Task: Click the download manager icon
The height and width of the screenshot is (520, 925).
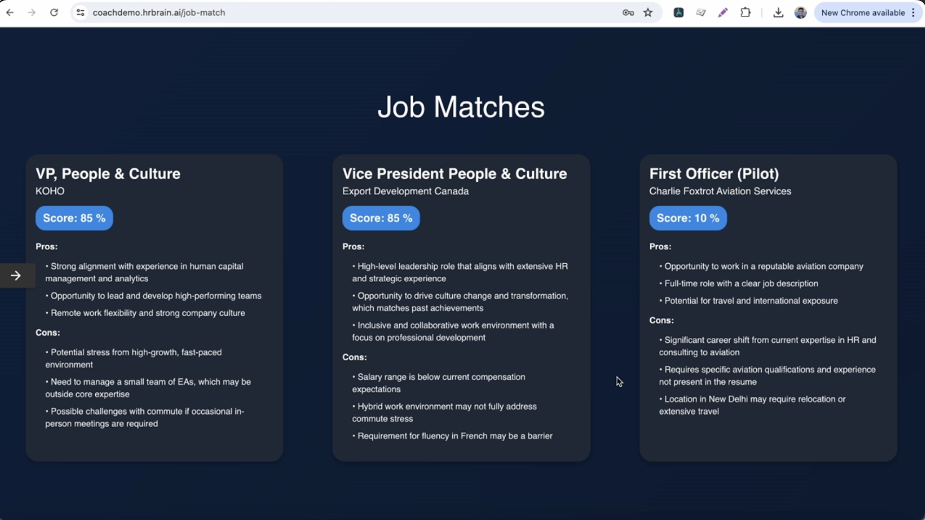Action: 778,12
